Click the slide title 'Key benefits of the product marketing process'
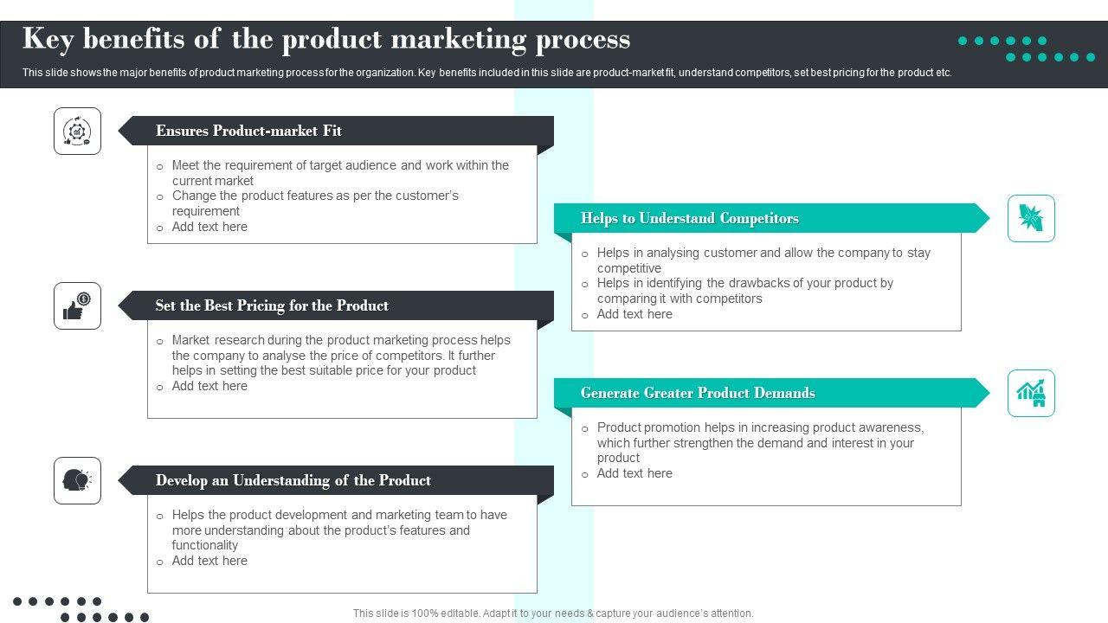The width and height of the screenshot is (1108, 623). (x=326, y=40)
